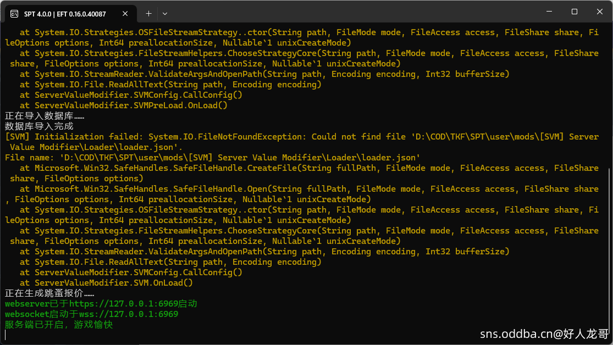Click the 'File name:' loader.json path line
The width and height of the screenshot is (613, 345).
(212, 158)
